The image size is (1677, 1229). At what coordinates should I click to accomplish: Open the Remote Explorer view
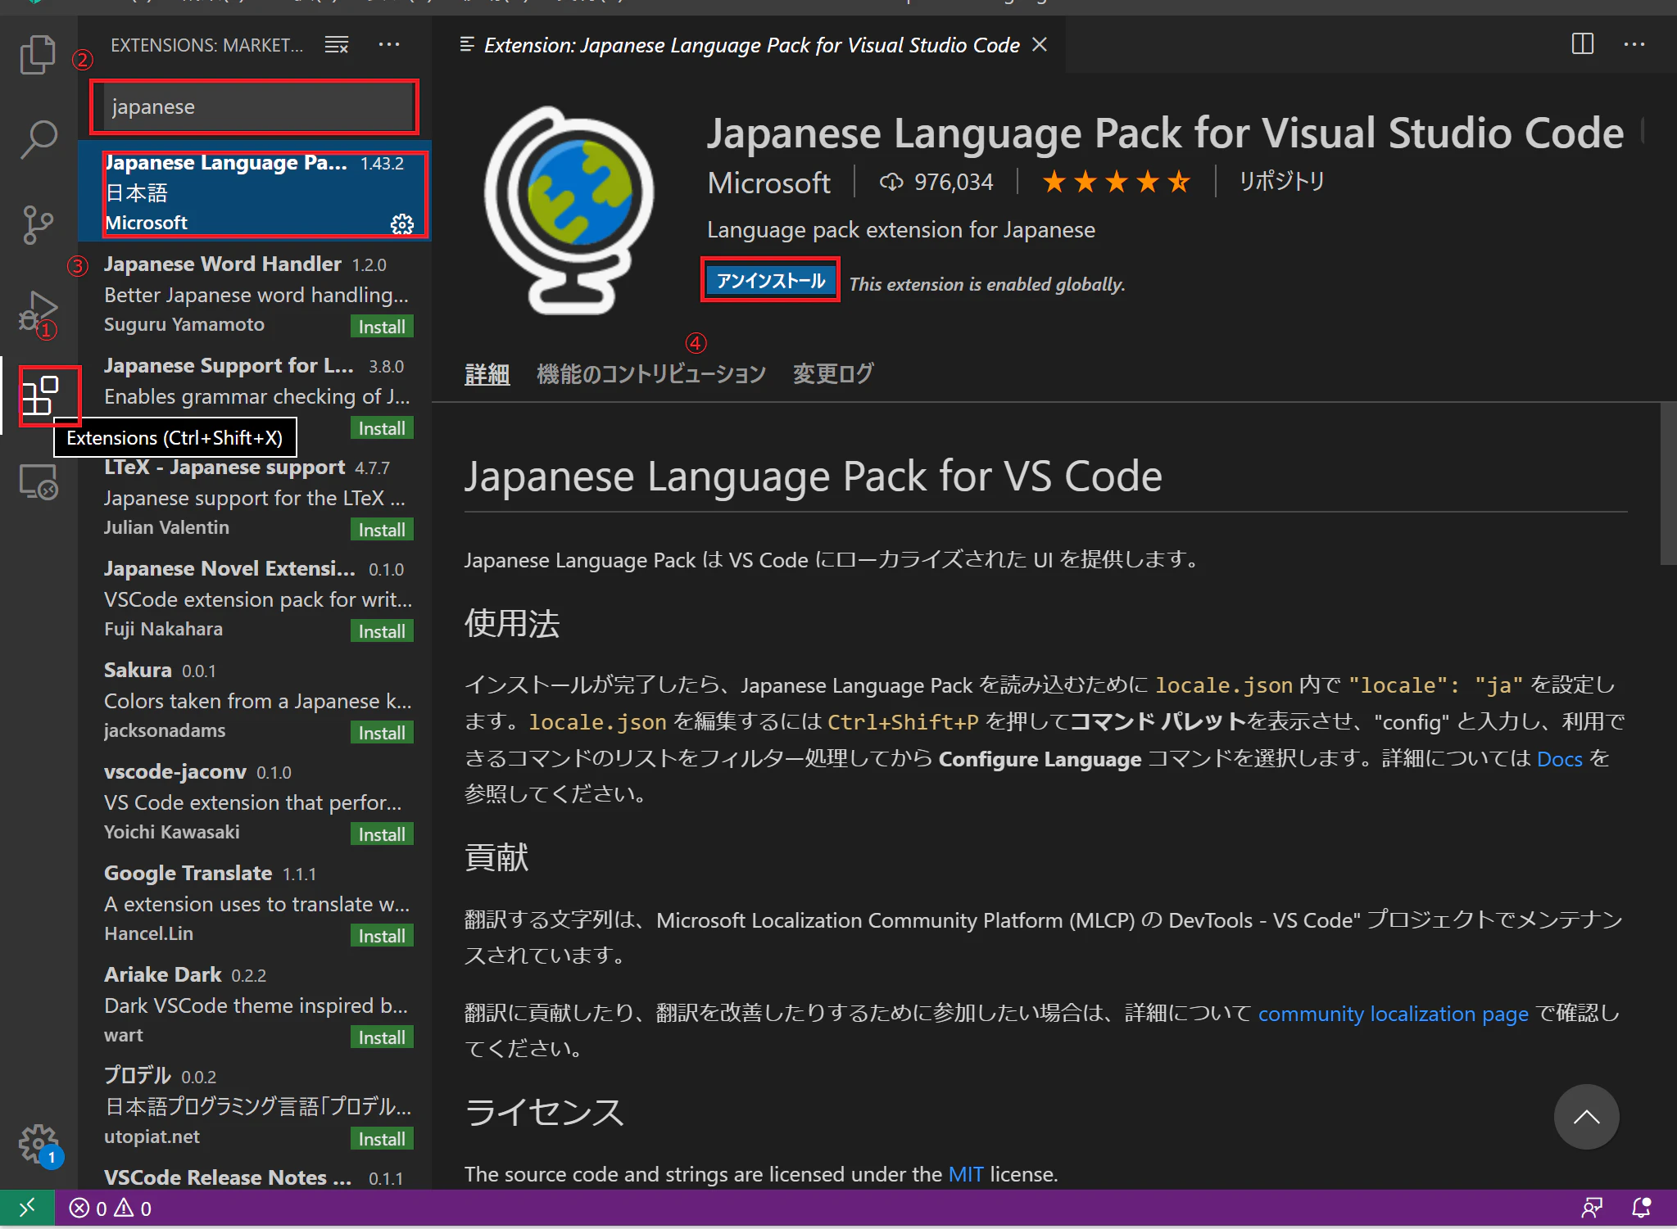pos(39,481)
